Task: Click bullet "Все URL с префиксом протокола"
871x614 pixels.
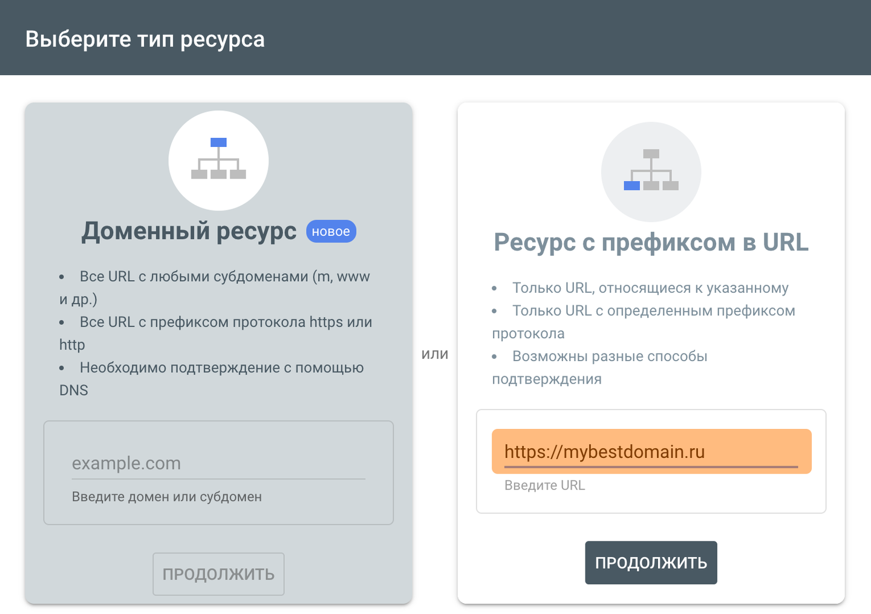Action: tap(225, 322)
